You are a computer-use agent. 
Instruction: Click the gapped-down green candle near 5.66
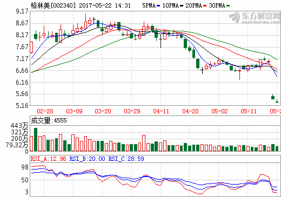[273, 97]
